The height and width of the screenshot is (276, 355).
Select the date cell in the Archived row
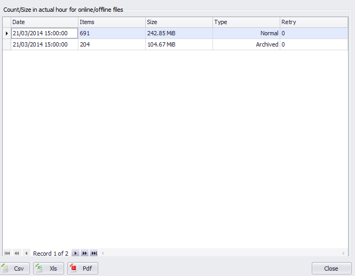(44, 44)
